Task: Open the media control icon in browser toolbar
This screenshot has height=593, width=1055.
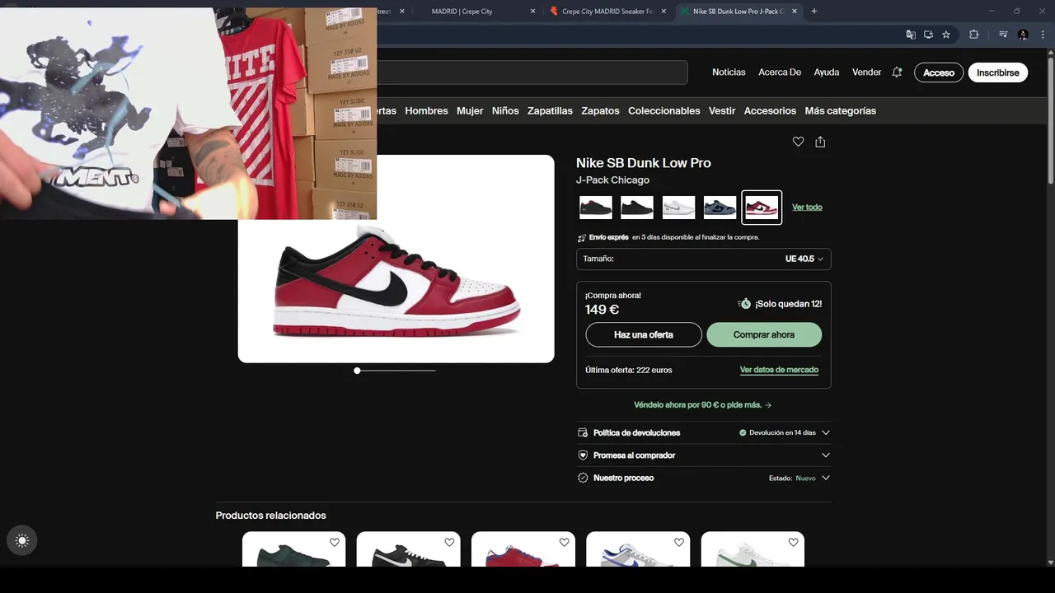Action: [x=1003, y=35]
